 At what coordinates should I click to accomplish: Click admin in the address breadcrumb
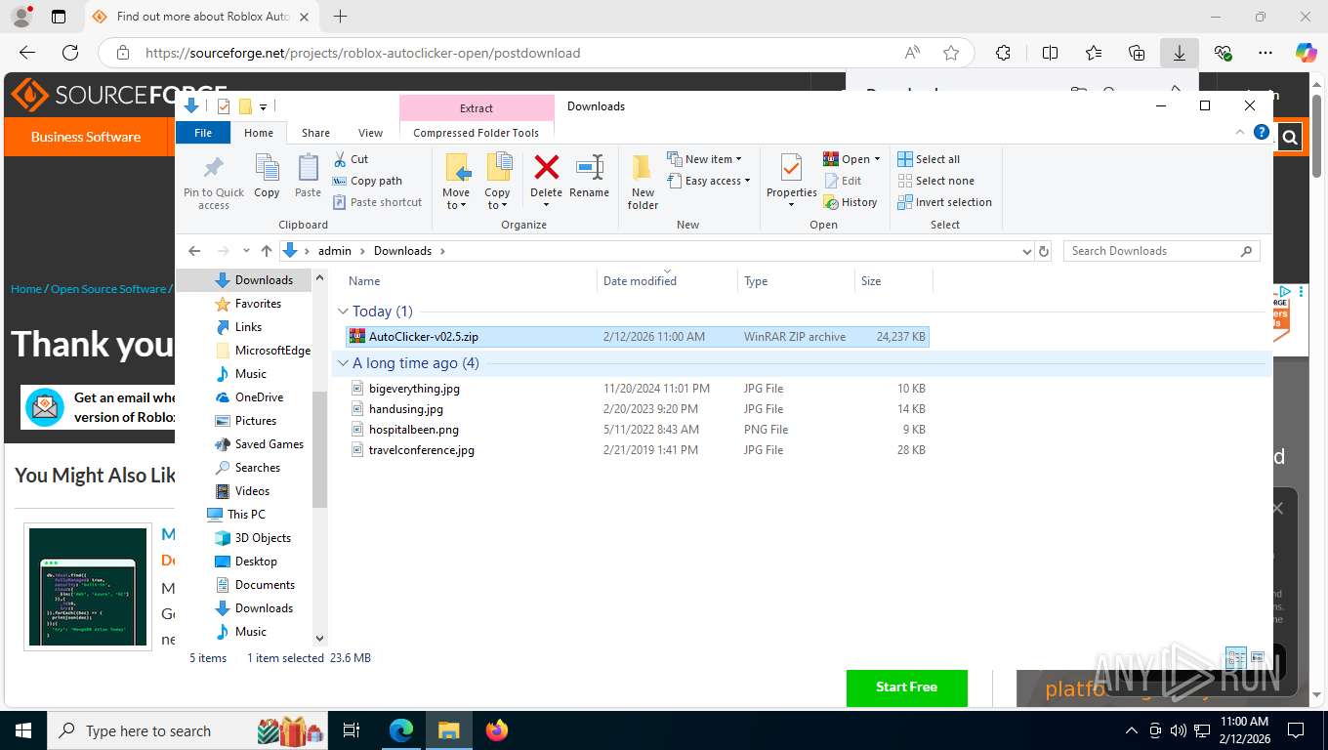[x=335, y=251]
